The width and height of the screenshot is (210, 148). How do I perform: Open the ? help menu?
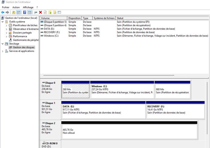(x=37, y=7)
